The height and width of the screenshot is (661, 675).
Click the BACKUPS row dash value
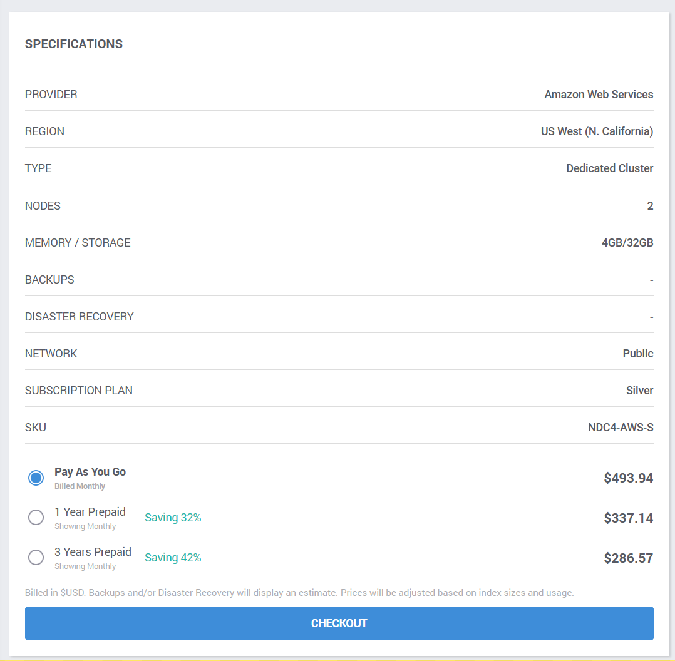(650, 279)
